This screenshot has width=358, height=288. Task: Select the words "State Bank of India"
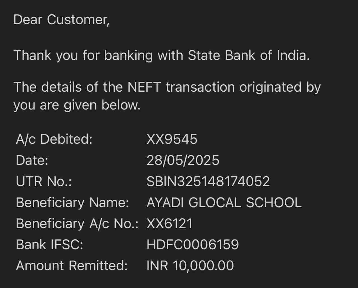pyautogui.click(x=248, y=55)
